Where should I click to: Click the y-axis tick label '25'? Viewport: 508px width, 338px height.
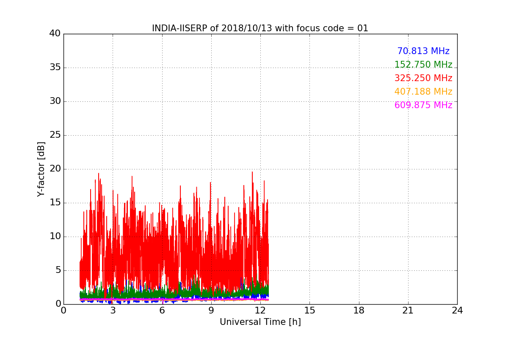click(55, 135)
